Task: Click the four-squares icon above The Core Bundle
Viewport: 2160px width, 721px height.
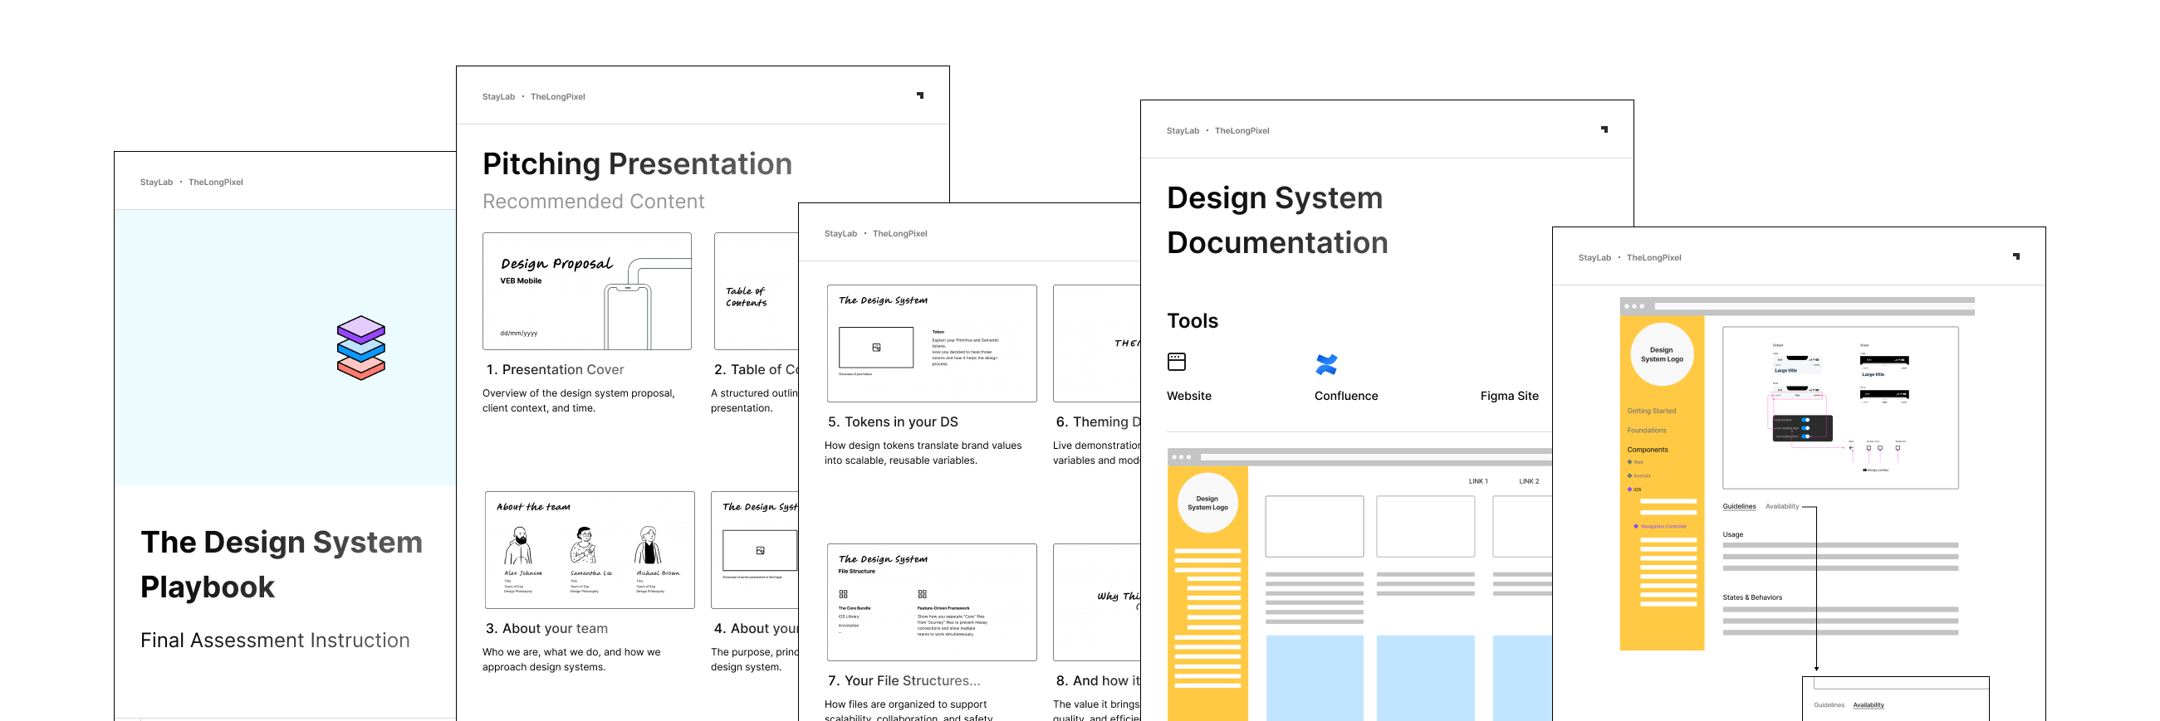Action: coord(843,594)
